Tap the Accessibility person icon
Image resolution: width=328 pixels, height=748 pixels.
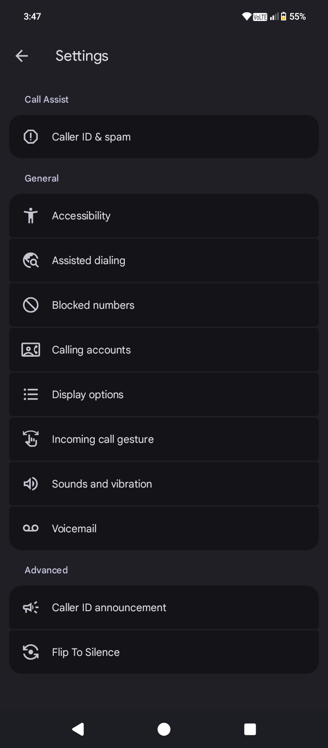tap(31, 216)
